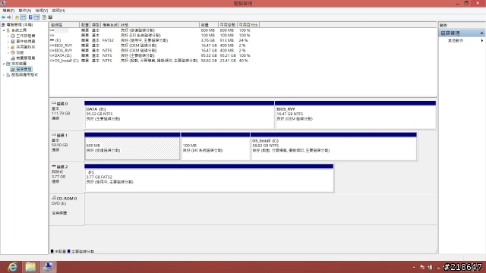Sort by the 配置 column header
486x273 pixels.
[85, 25]
